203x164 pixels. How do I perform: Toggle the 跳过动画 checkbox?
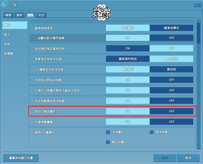108,142
